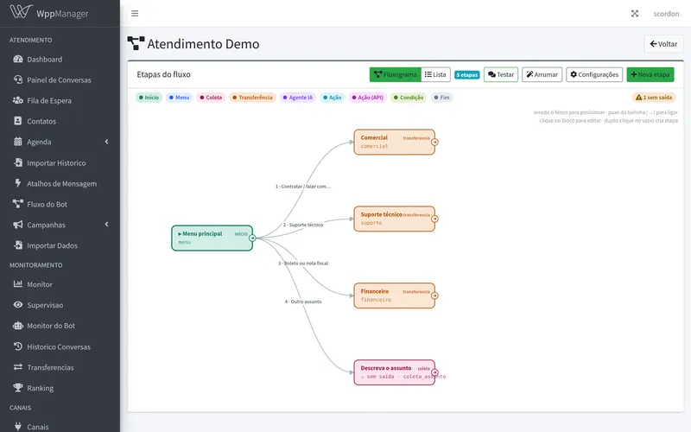Open Configurações of the flow
This screenshot has height=432, width=691.
pyautogui.click(x=594, y=74)
